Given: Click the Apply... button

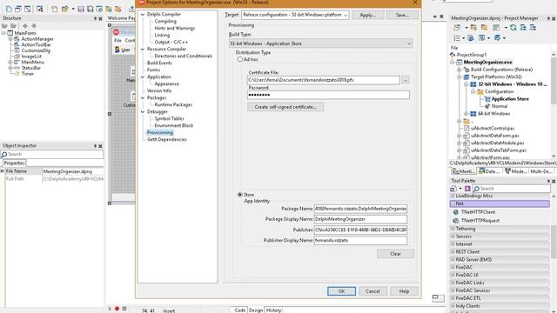Looking at the screenshot, I should click(367, 15).
